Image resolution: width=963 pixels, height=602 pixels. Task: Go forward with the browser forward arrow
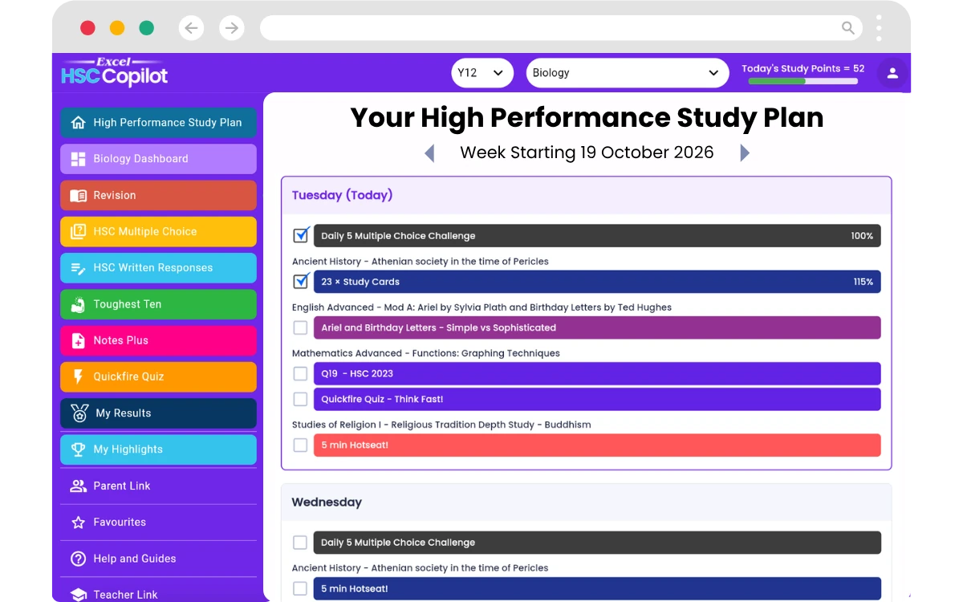coord(232,28)
